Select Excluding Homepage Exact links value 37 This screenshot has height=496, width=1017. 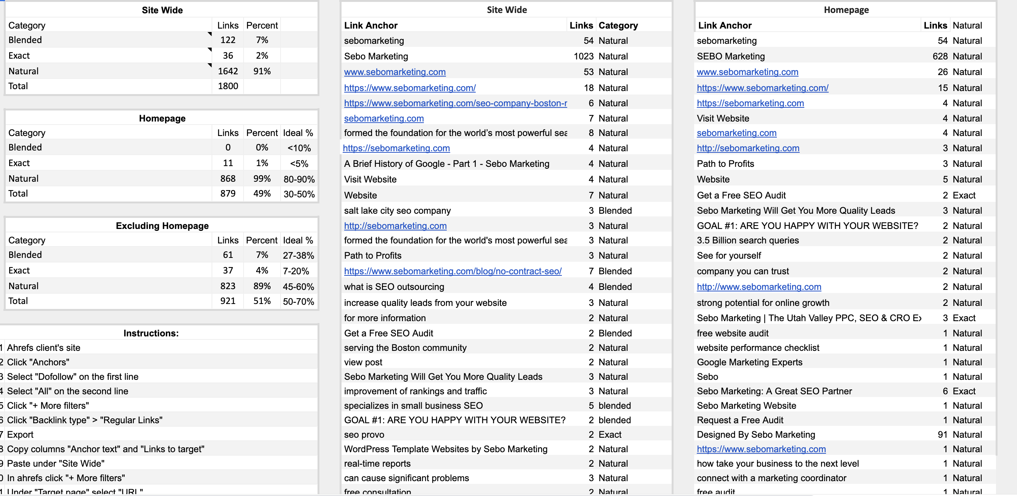pyautogui.click(x=228, y=270)
